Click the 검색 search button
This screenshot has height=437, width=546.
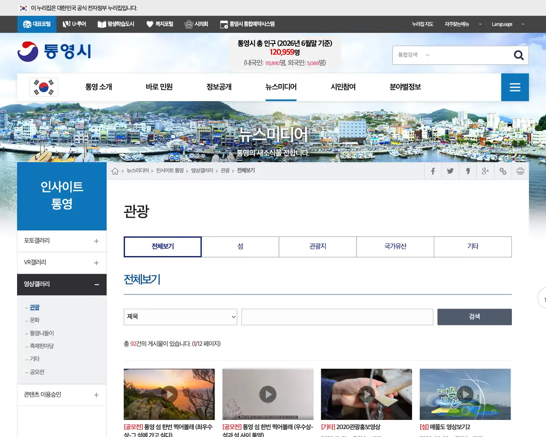474,317
